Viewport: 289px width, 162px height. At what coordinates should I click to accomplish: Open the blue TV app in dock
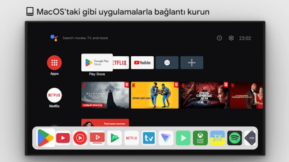pos(149,138)
